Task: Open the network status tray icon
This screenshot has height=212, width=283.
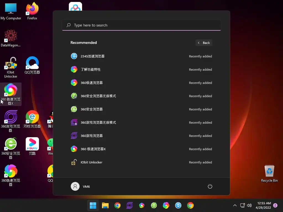Action: tap(242, 205)
